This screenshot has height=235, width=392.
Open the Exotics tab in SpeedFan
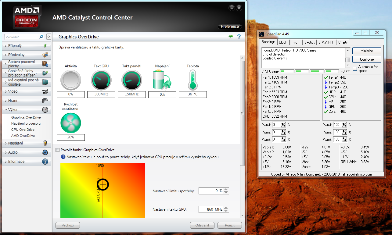[x=310, y=42]
